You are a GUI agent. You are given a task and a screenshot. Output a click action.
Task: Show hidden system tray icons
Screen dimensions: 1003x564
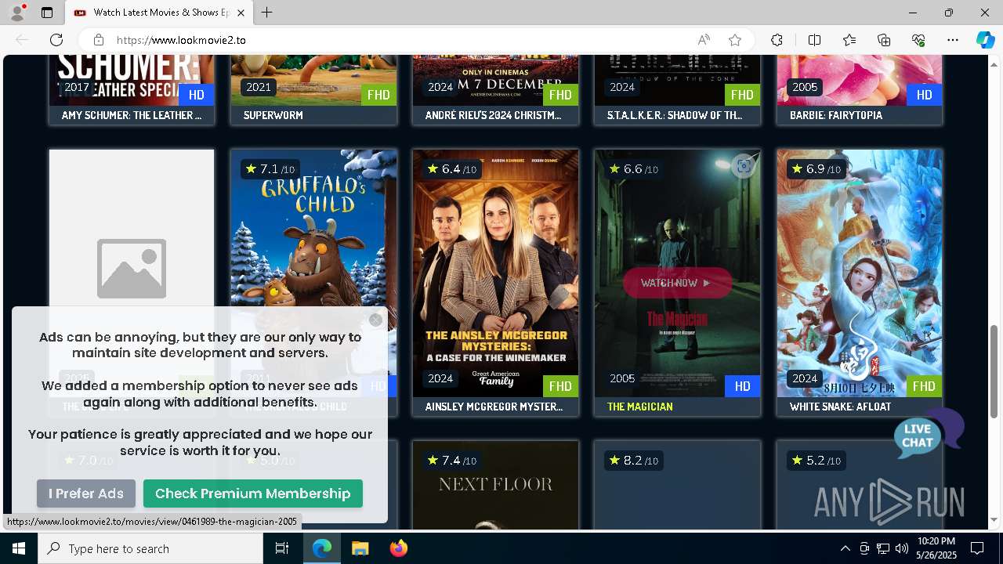click(845, 548)
